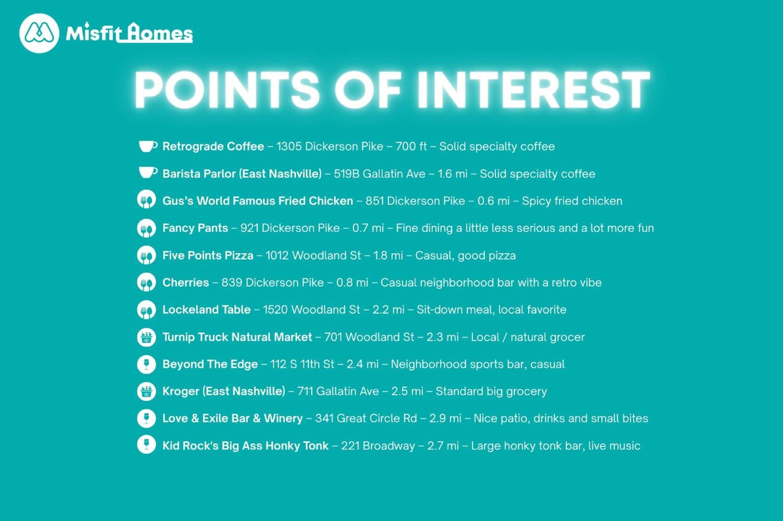Click the restaurant icon next to Gus's Fried Chicken
Image resolution: width=783 pixels, height=521 pixels.
pos(146,200)
